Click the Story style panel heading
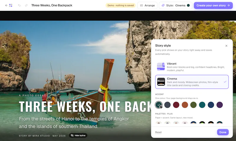This screenshot has height=141, width=236. 163,46
